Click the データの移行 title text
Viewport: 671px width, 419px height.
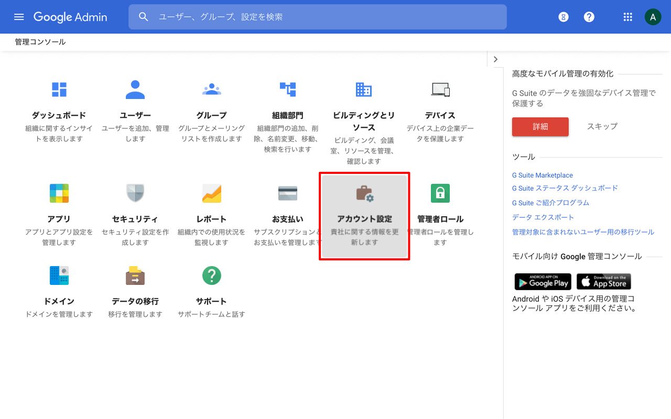click(135, 301)
